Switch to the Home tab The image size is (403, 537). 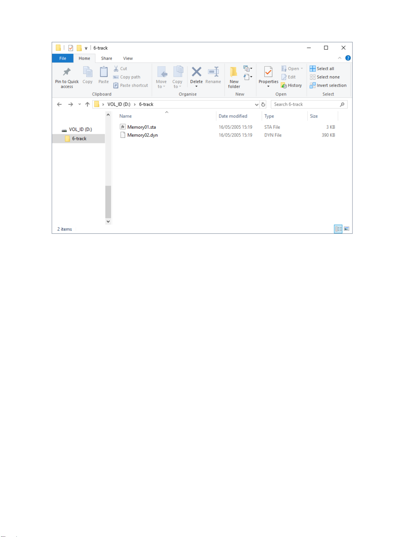pos(84,58)
